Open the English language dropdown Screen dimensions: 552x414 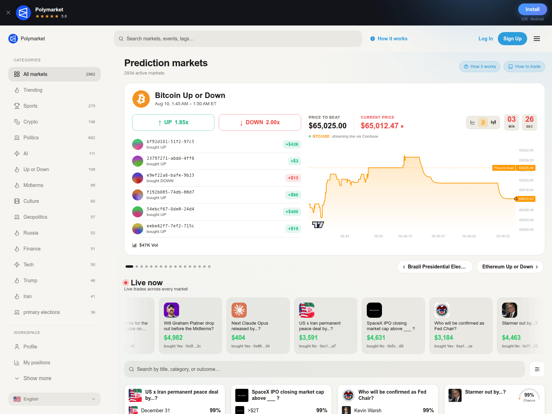coord(55,399)
